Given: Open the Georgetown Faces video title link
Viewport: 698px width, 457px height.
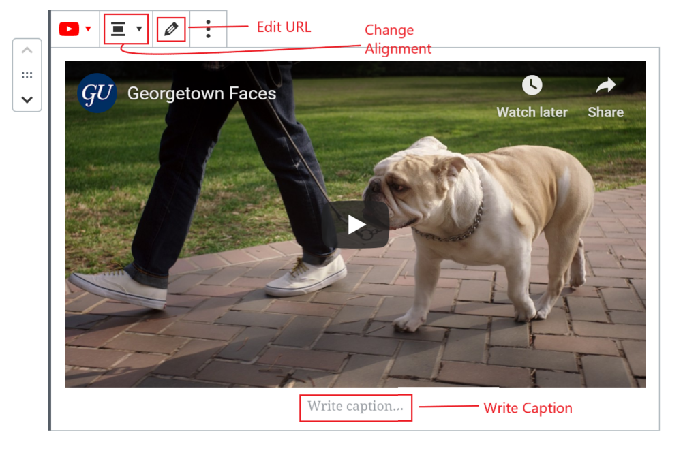Looking at the screenshot, I should [202, 93].
